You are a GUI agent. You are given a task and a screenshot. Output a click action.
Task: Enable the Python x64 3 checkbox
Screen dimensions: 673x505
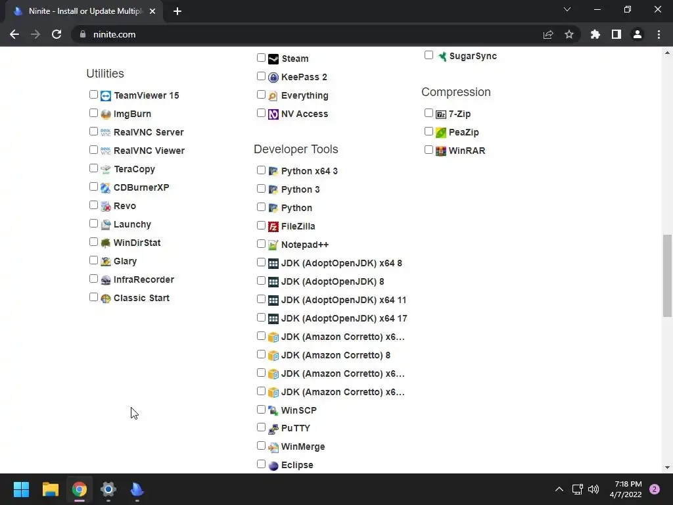point(261,170)
